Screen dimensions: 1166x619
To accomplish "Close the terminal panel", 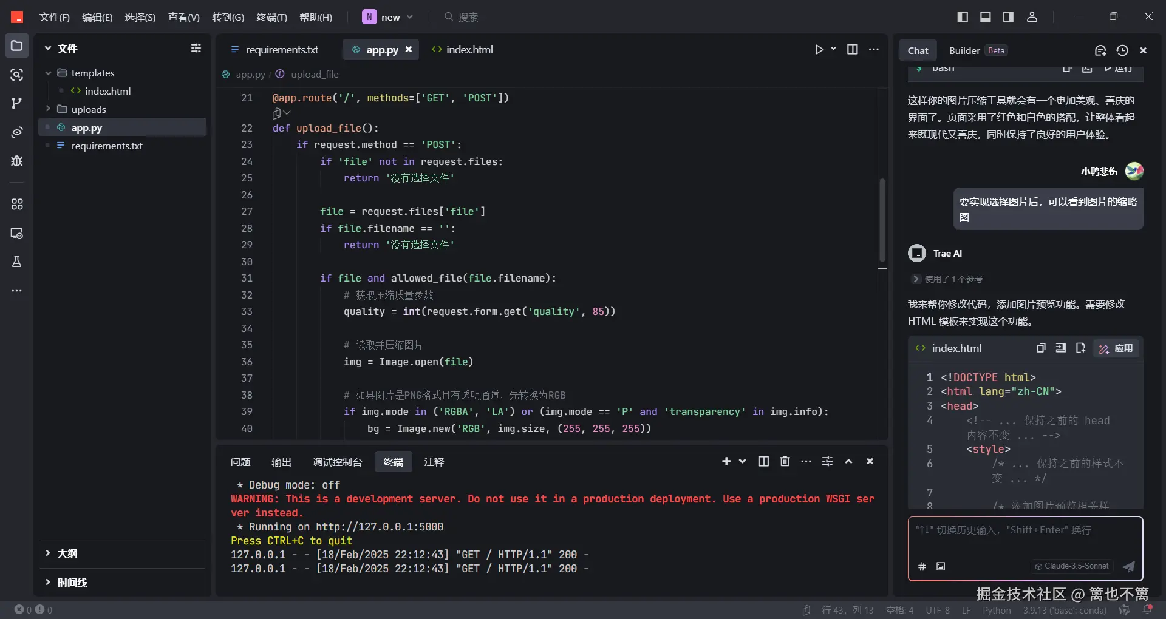I will tap(870, 461).
